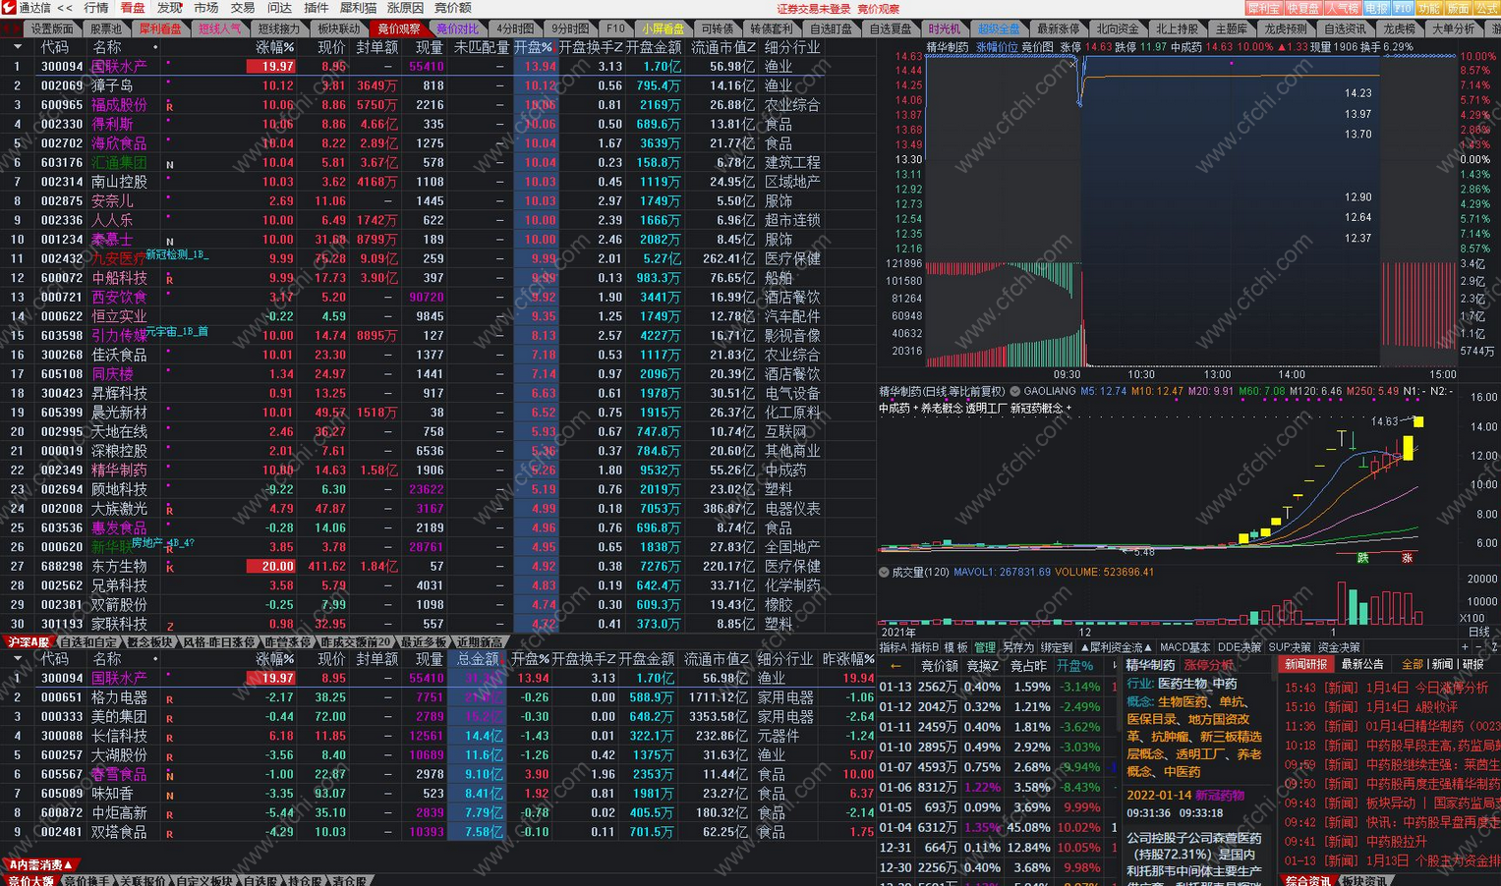The image size is (1501, 886).
Task: Sort top table by 涨幅% column
Action: (x=275, y=47)
